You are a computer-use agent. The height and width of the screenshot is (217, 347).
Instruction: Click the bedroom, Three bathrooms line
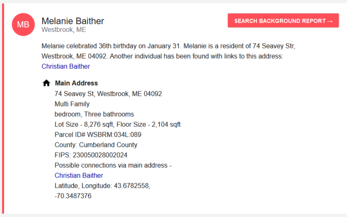pos(94,114)
